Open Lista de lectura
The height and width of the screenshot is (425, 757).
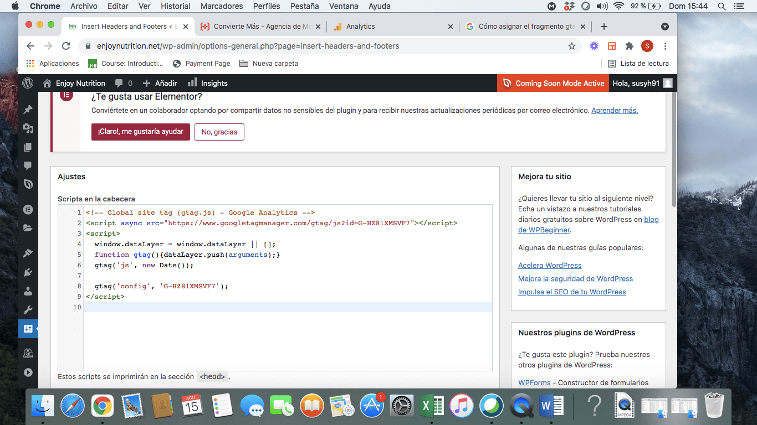638,64
